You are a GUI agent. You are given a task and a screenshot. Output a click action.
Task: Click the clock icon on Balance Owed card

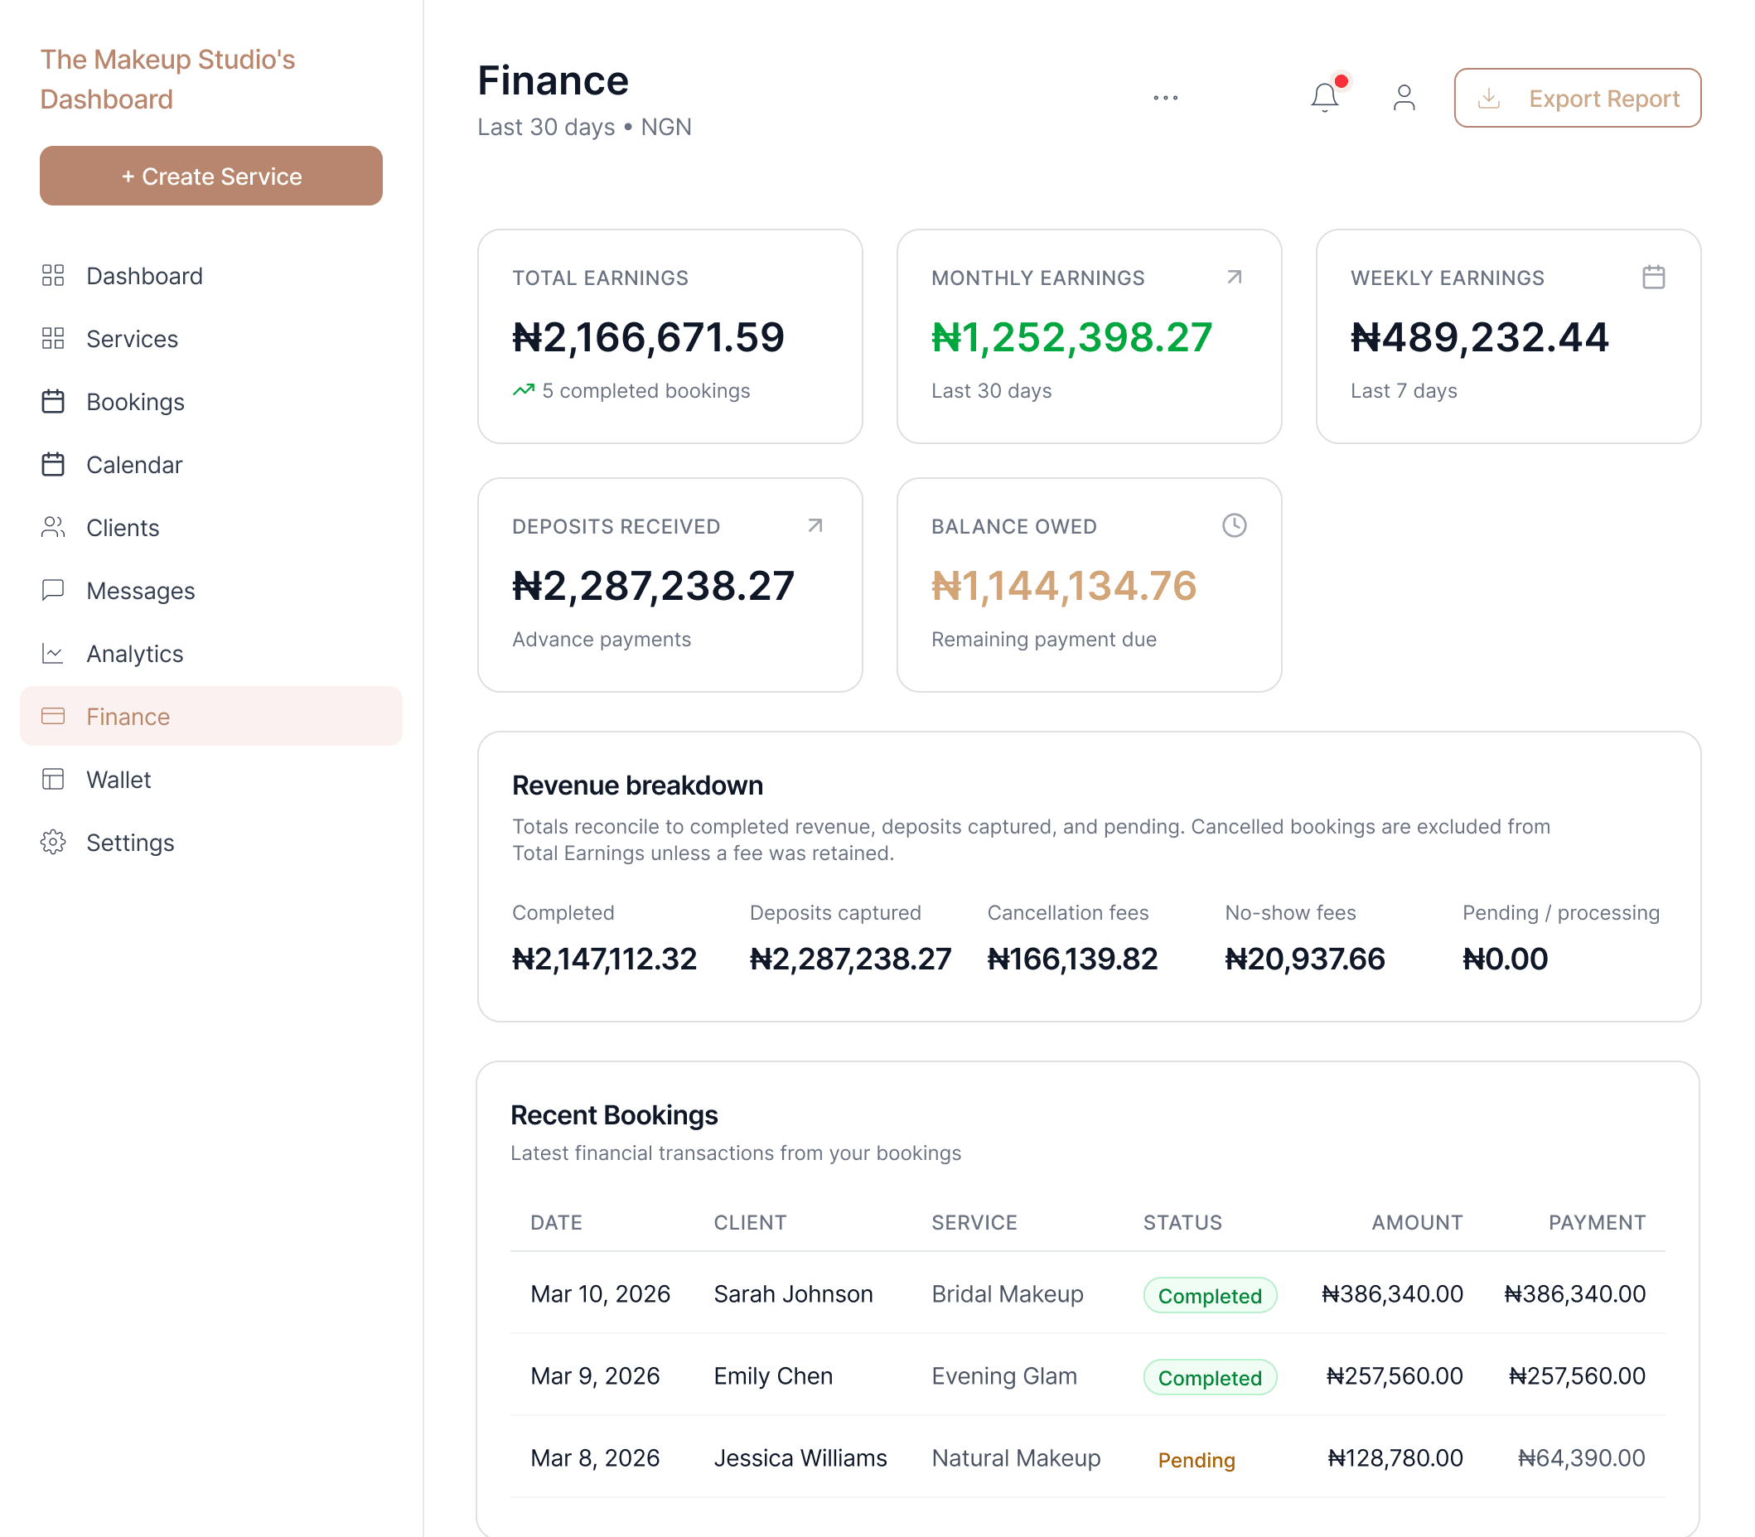click(x=1235, y=525)
